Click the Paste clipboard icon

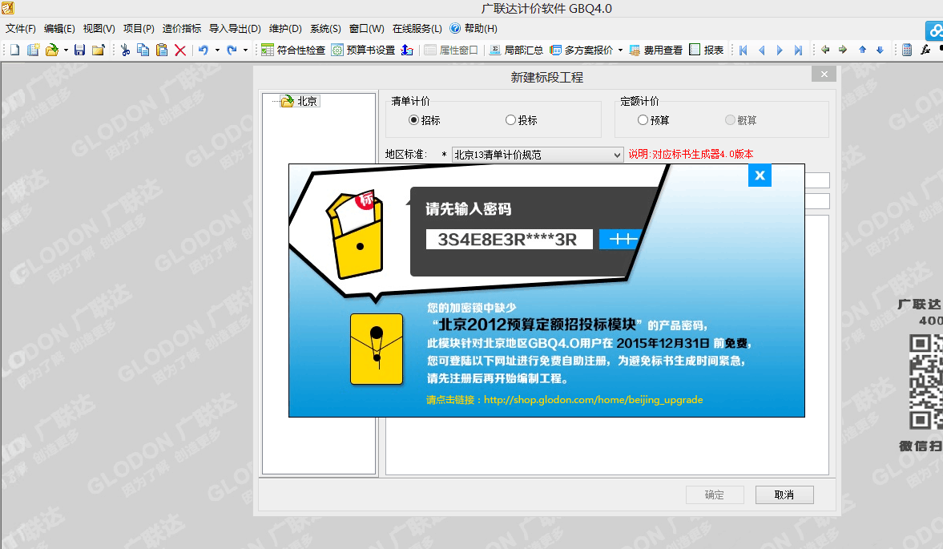pyautogui.click(x=162, y=50)
